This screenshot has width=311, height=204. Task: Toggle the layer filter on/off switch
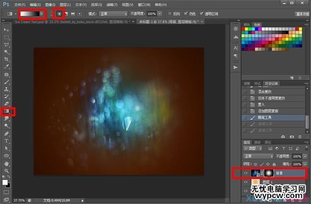click(306, 148)
